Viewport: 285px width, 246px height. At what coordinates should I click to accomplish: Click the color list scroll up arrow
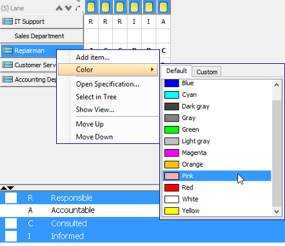277,85
